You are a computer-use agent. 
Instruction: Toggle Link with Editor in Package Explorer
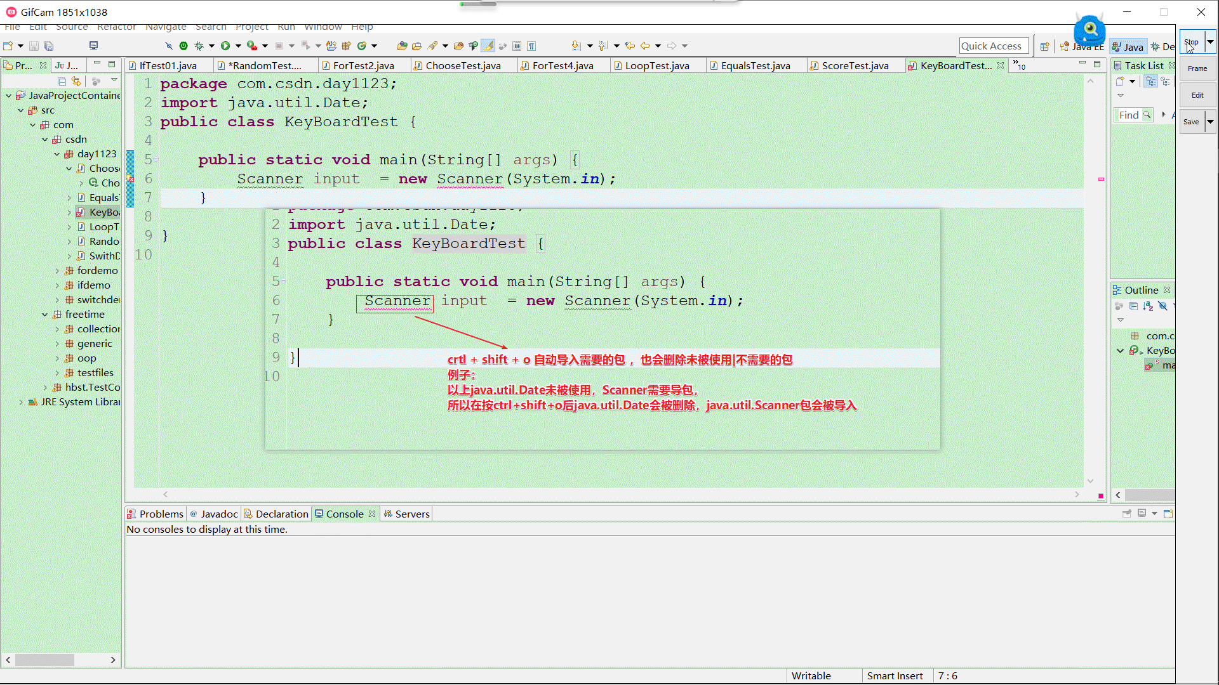[76, 81]
